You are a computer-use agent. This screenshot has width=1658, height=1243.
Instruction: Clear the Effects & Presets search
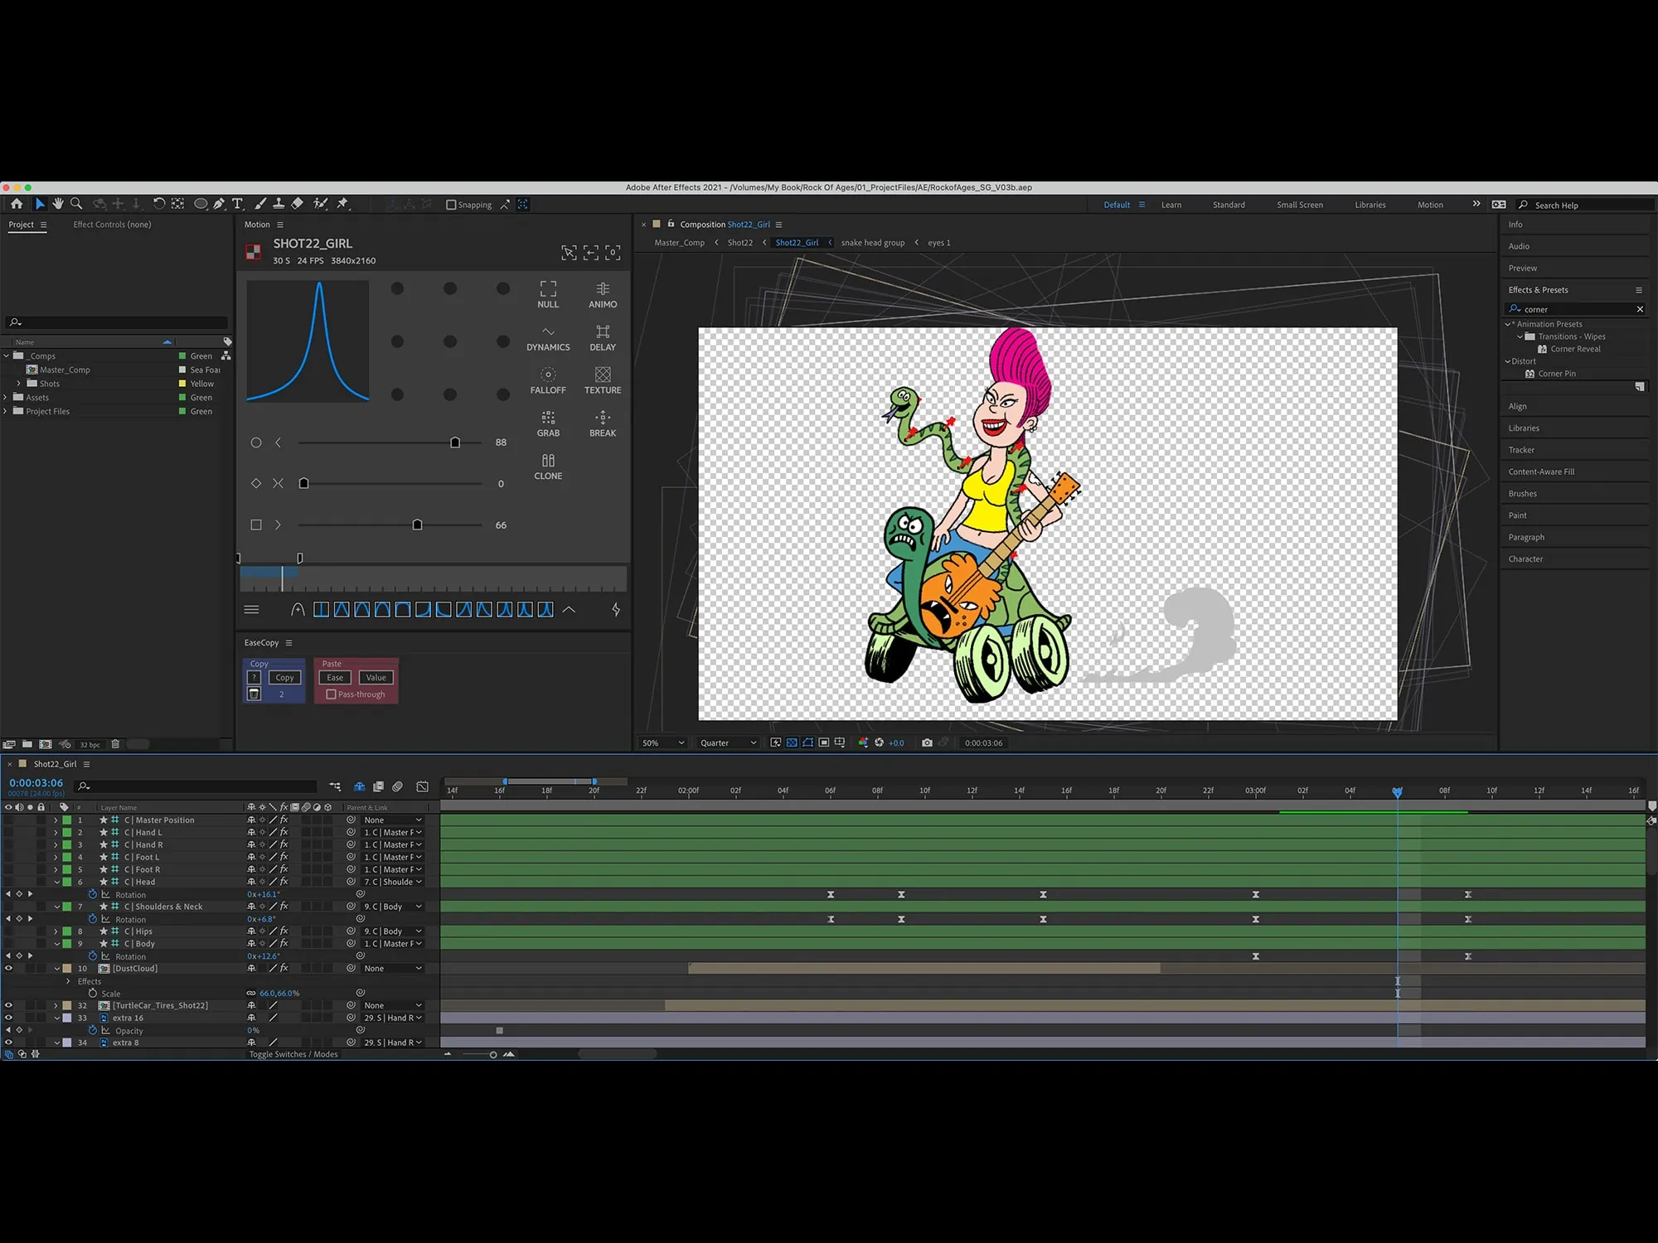coord(1639,309)
